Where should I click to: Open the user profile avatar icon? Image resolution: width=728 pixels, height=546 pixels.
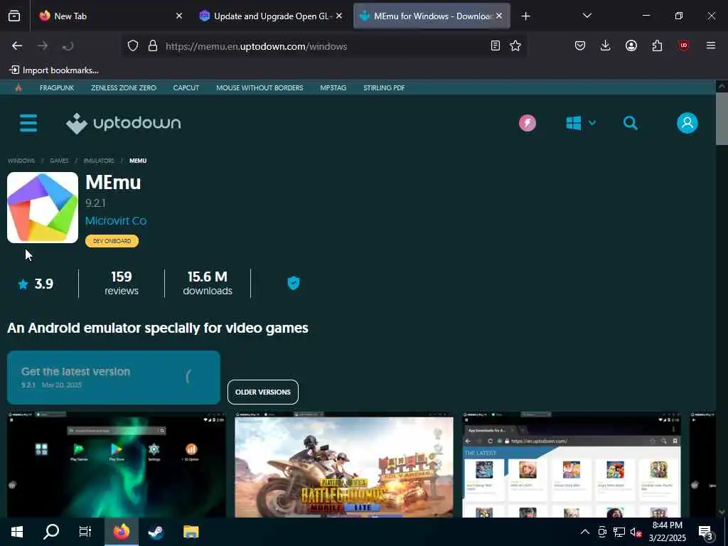687,123
